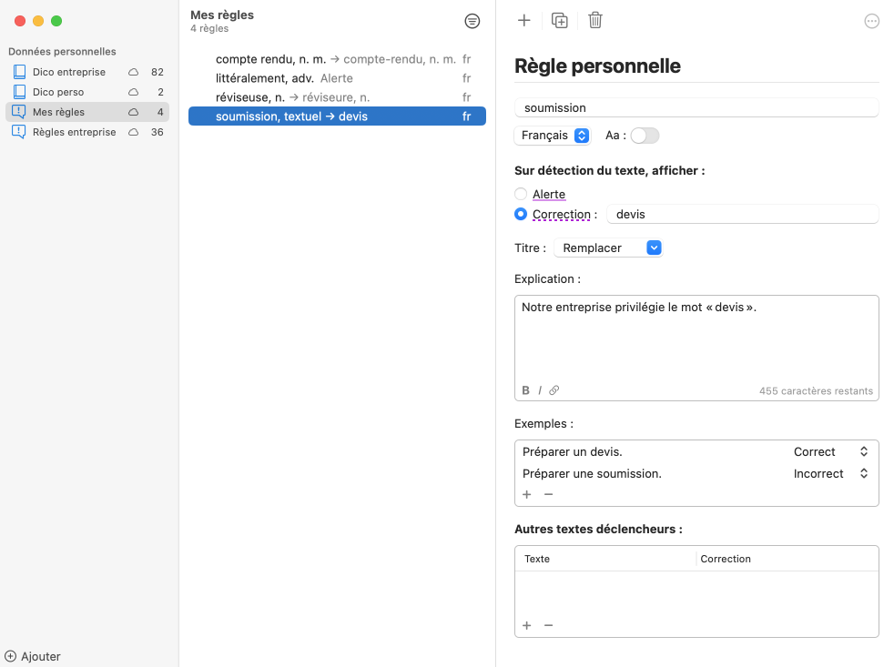The image size is (894, 667).
Task: Click the duplicate rule icon
Action: point(560,20)
